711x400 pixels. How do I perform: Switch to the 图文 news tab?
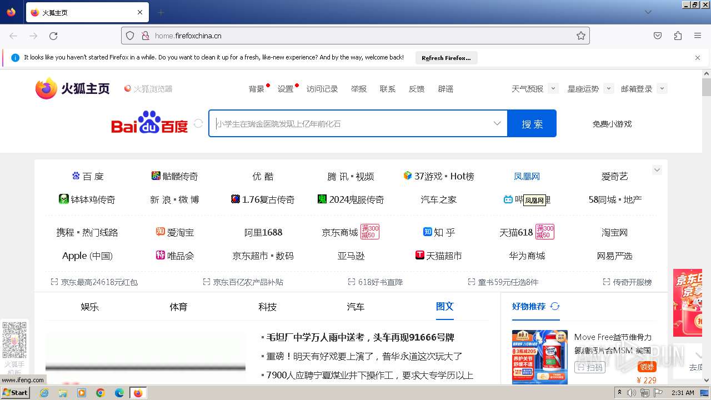pyautogui.click(x=445, y=306)
